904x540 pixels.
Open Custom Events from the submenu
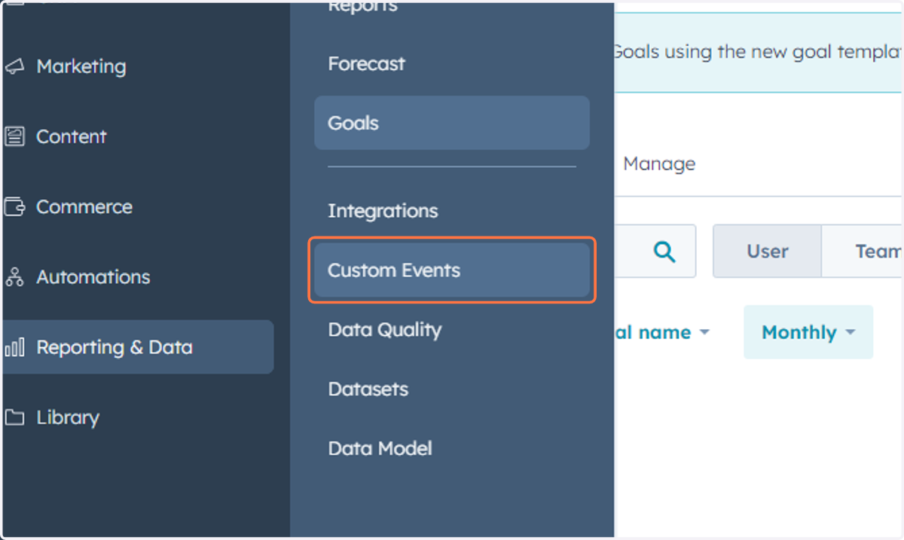(x=452, y=270)
